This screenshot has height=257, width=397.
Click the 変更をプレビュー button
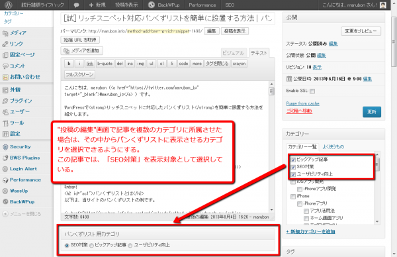361,31
